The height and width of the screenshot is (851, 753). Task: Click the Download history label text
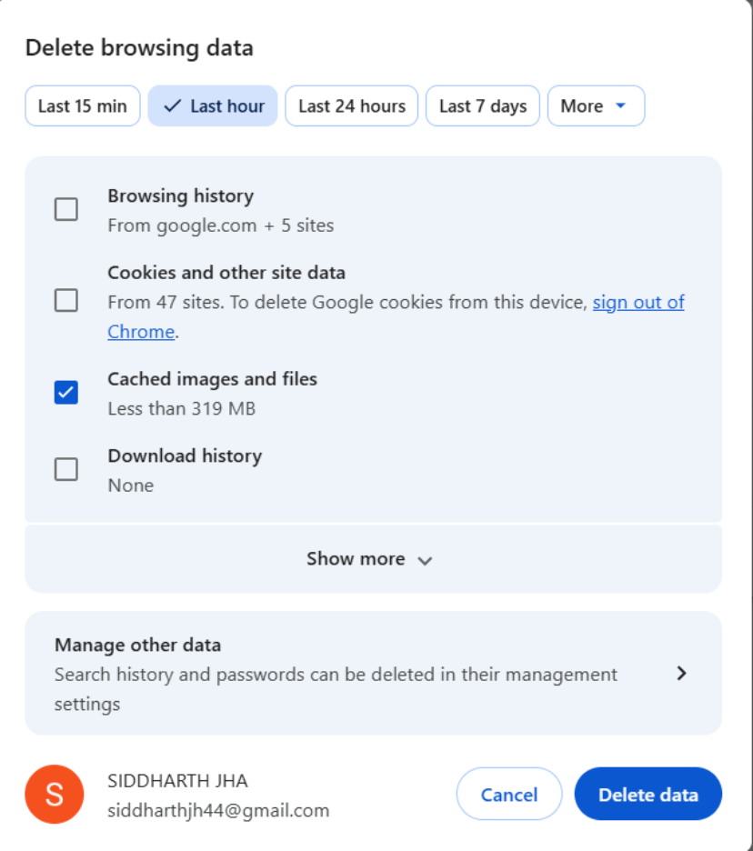pyautogui.click(x=185, y=456)
